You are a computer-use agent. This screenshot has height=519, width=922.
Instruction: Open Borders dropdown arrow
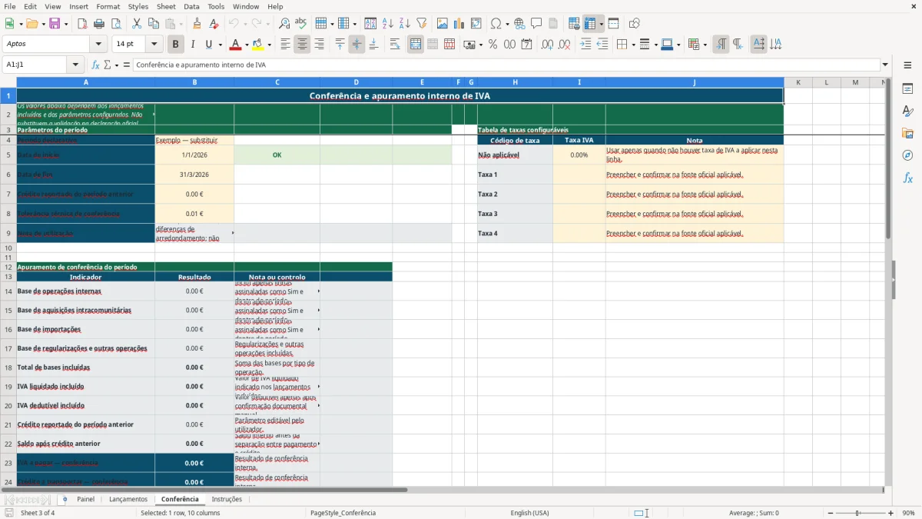(x=632, y=45)
